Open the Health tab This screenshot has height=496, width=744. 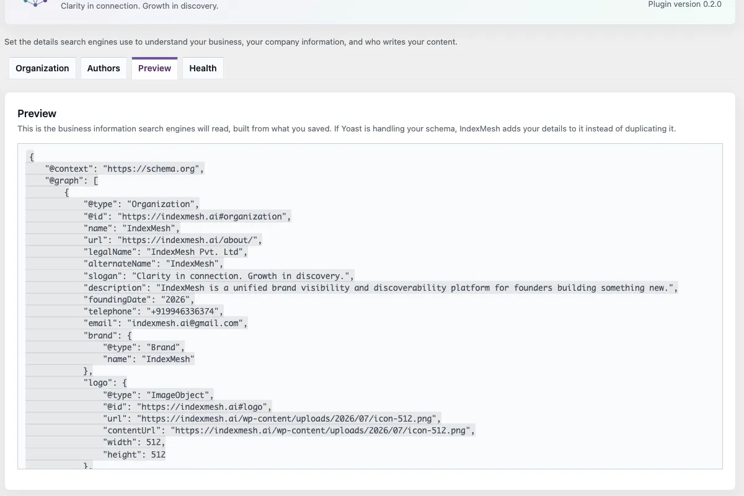point(203,68)
